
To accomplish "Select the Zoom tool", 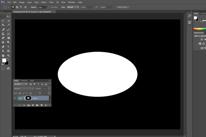I will 9,56.
